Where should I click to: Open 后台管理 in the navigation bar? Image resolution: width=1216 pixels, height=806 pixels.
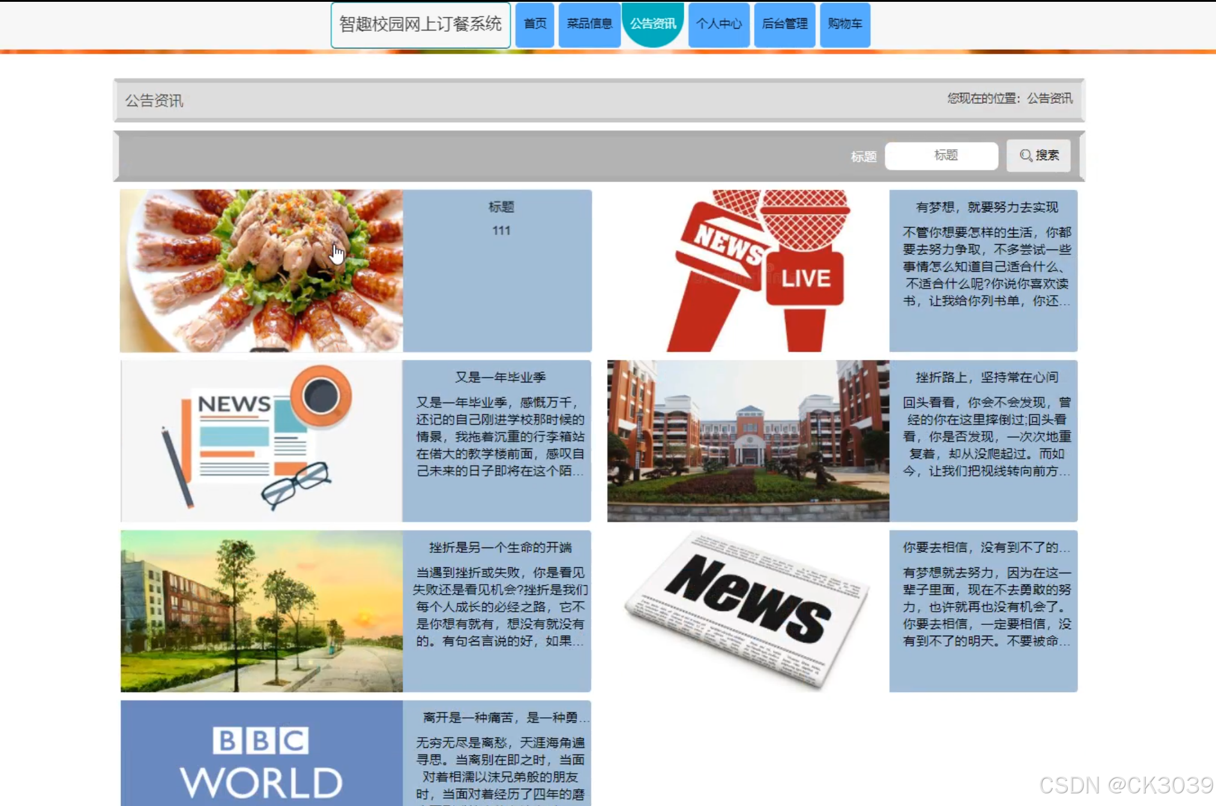pos(784,24)
